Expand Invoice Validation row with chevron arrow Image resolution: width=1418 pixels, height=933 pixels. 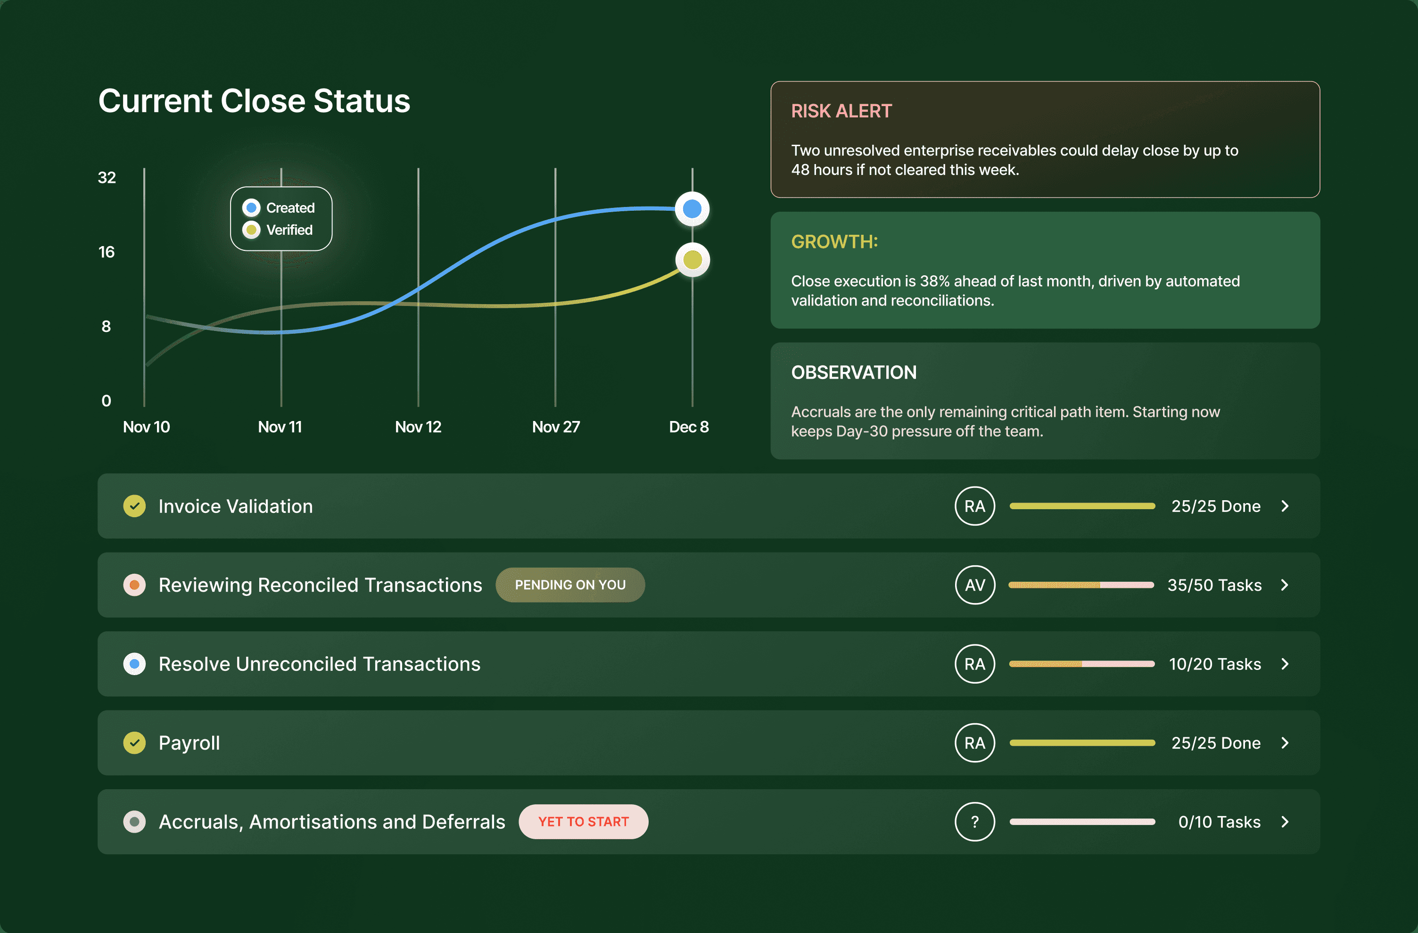pos(1285,506)
